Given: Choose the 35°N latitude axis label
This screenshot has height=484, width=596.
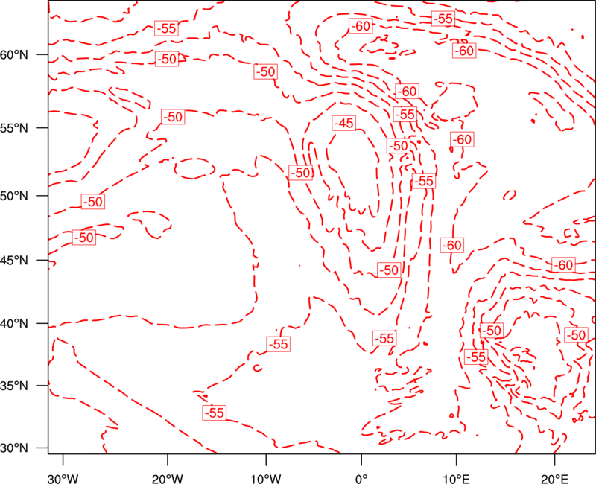Looking at the screenshot, I should pos(14,386).
